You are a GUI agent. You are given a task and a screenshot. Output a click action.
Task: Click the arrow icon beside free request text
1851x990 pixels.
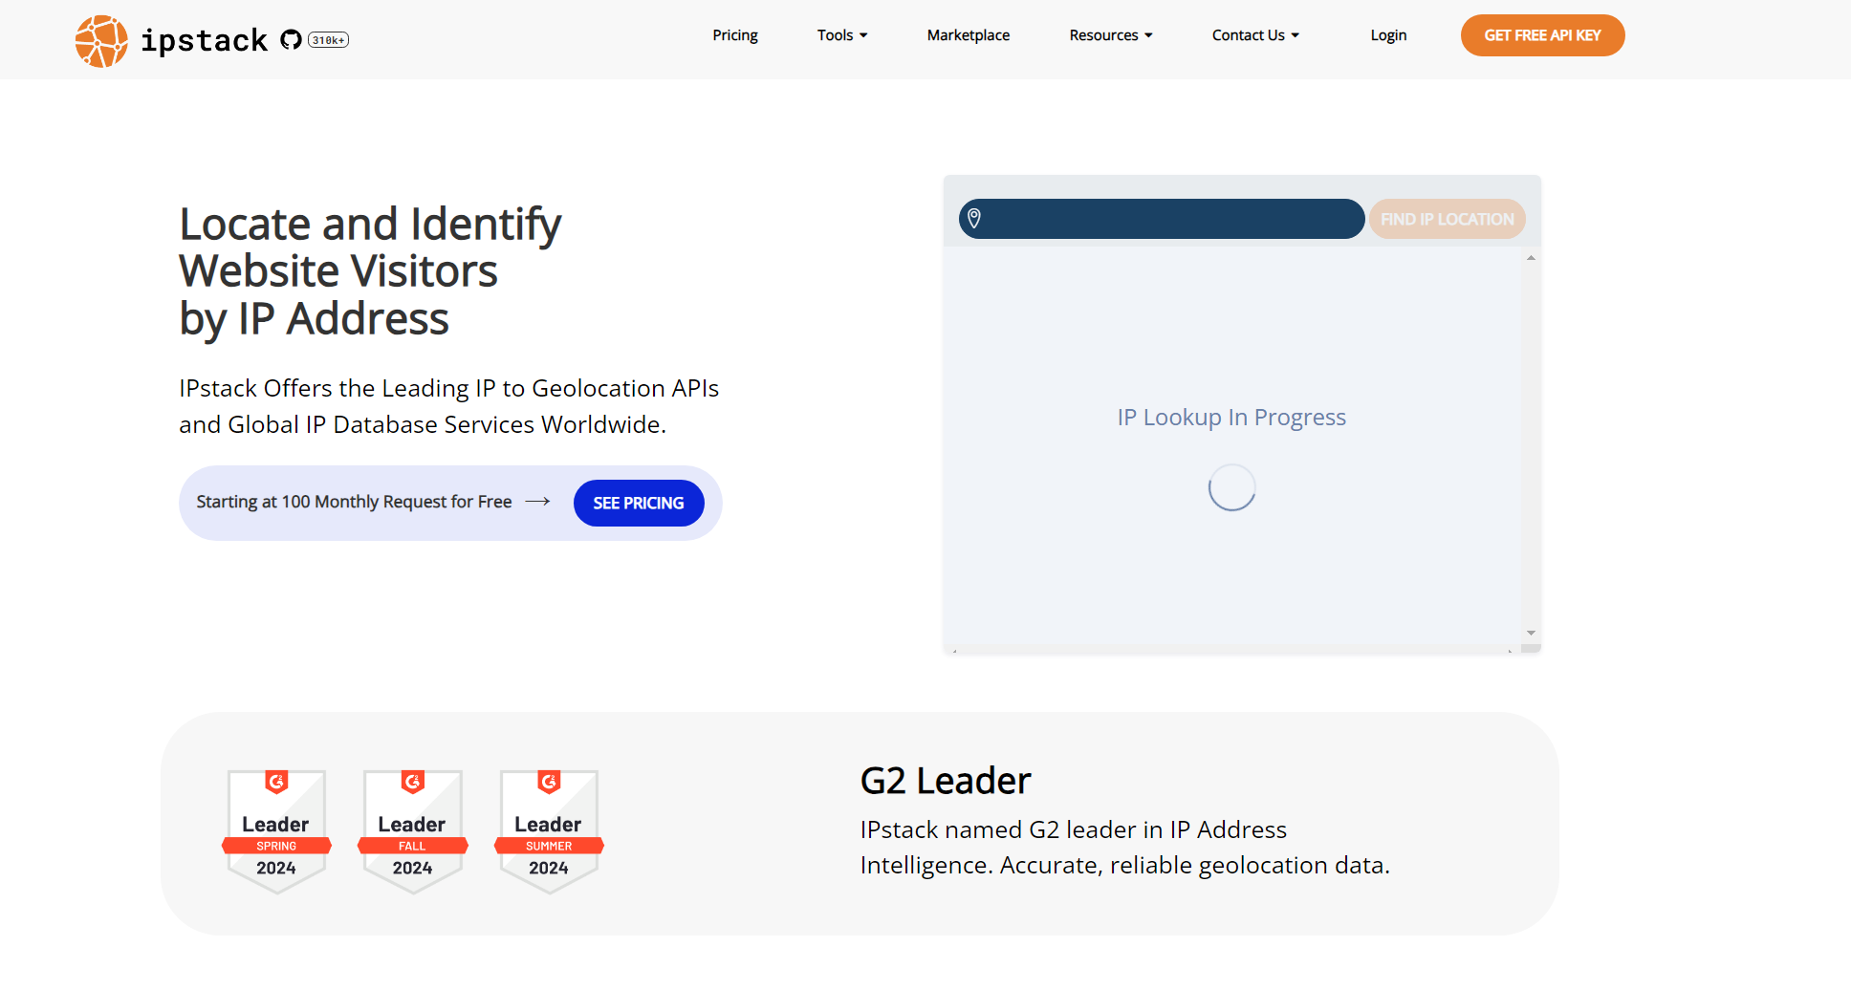click(x=537, y=502)
